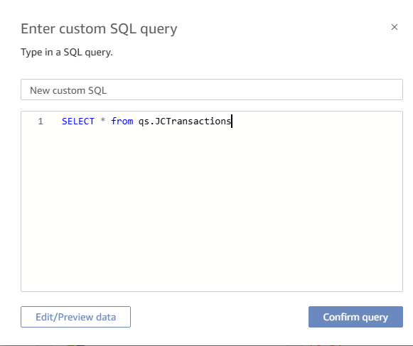Confirm the SQL query

pos(355,317)
